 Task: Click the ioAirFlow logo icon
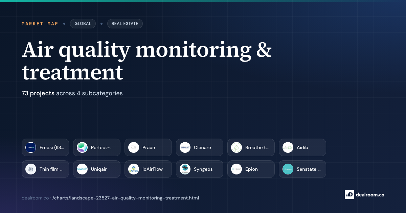coord(134,169)
